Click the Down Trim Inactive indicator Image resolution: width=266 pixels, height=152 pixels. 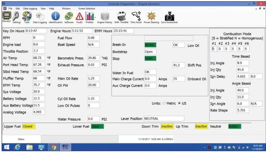(167, 126)
